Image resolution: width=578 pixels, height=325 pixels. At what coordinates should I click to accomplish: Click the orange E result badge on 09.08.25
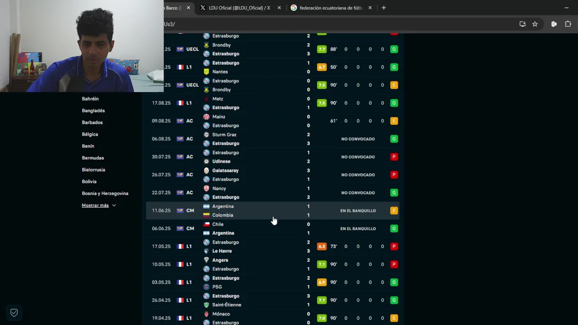coord(394,121)
